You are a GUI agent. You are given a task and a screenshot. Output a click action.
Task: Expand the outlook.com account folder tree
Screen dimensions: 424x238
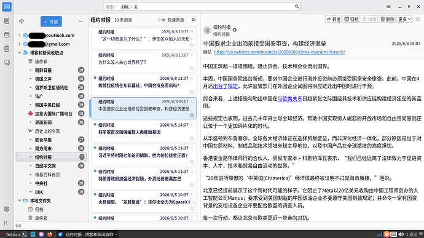coord(19,35)
